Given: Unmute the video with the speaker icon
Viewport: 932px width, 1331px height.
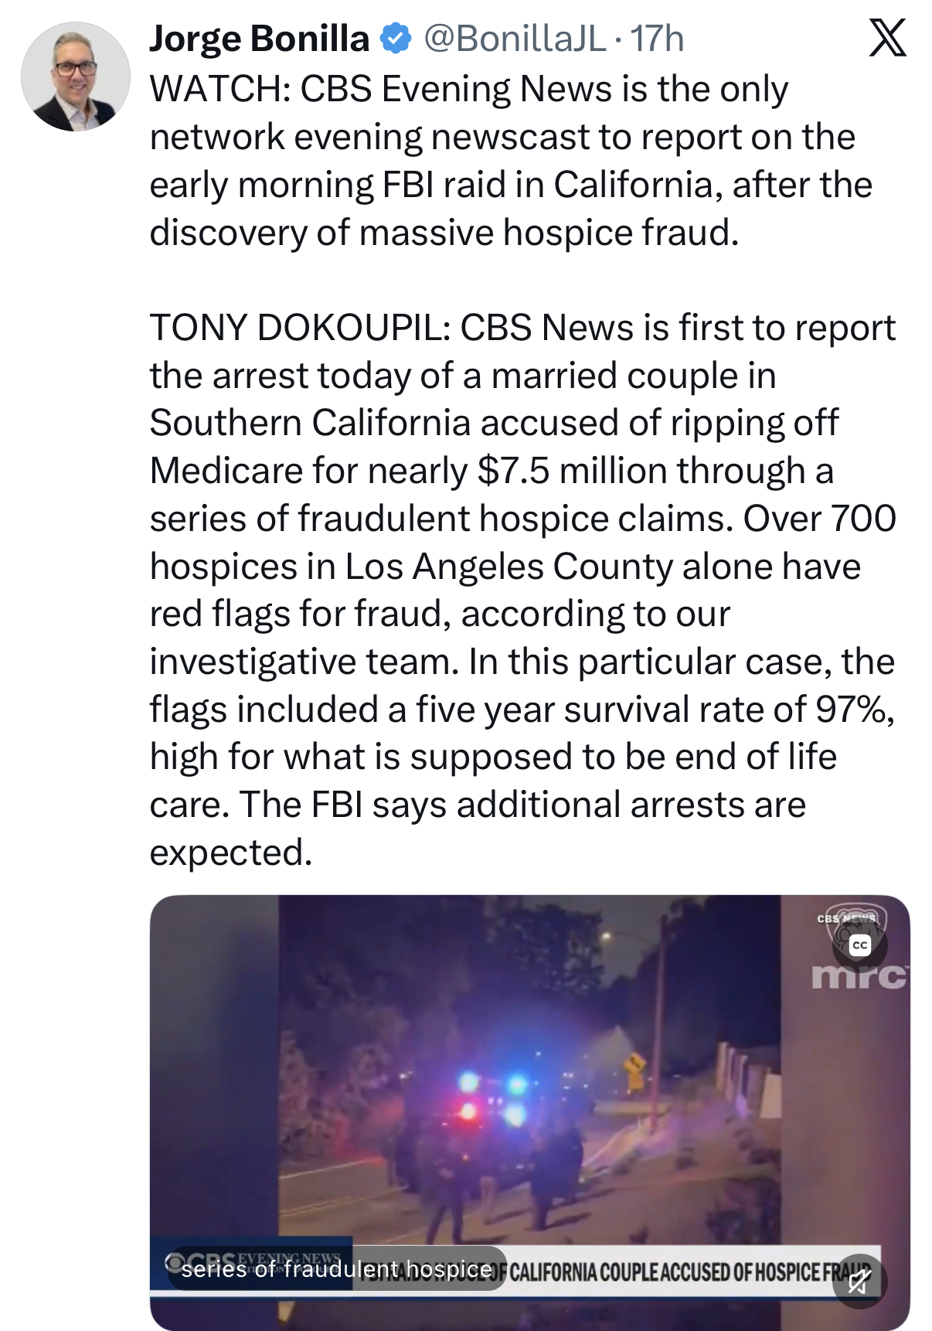Looking at the screenshot, I should click(x=859, y=1281).
